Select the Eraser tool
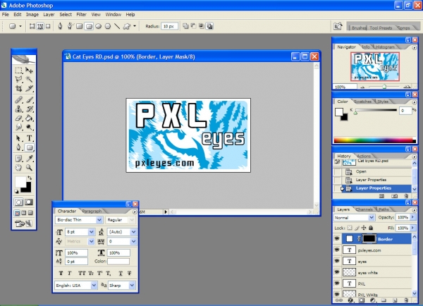This screenshot has width=423, height=306. [x=18, y=118]
